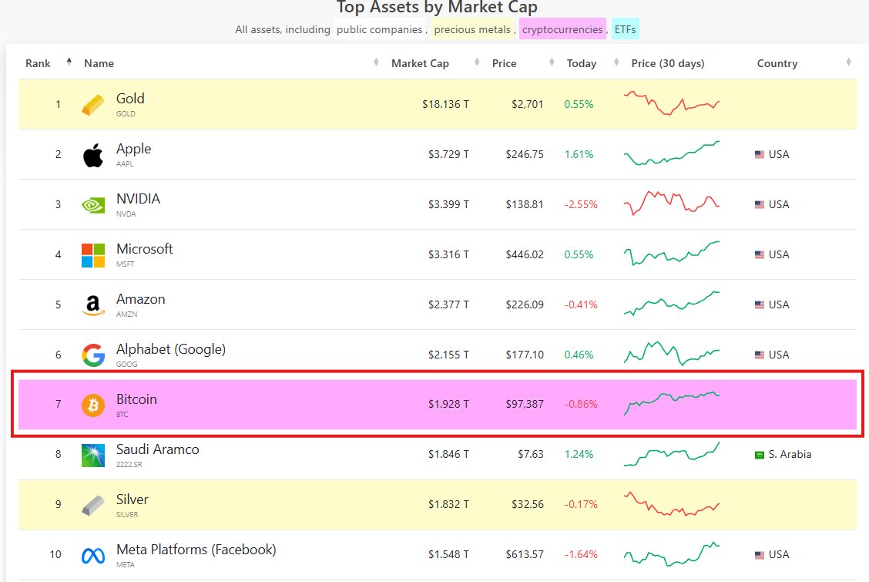Open the public companies category link
The height and width of the screenshot is (582, 869).
click(x=379, y=29)
